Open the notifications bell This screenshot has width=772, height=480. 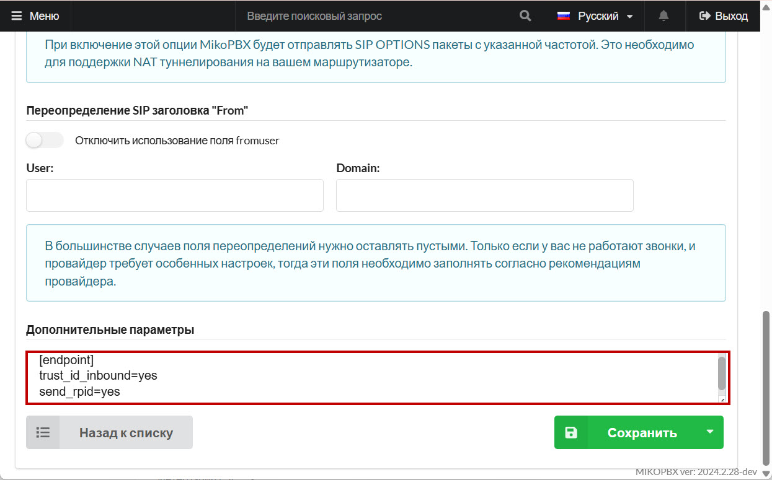[663, 16]
